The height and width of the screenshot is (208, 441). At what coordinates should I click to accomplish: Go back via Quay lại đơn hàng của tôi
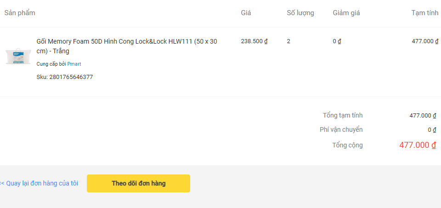39,183
